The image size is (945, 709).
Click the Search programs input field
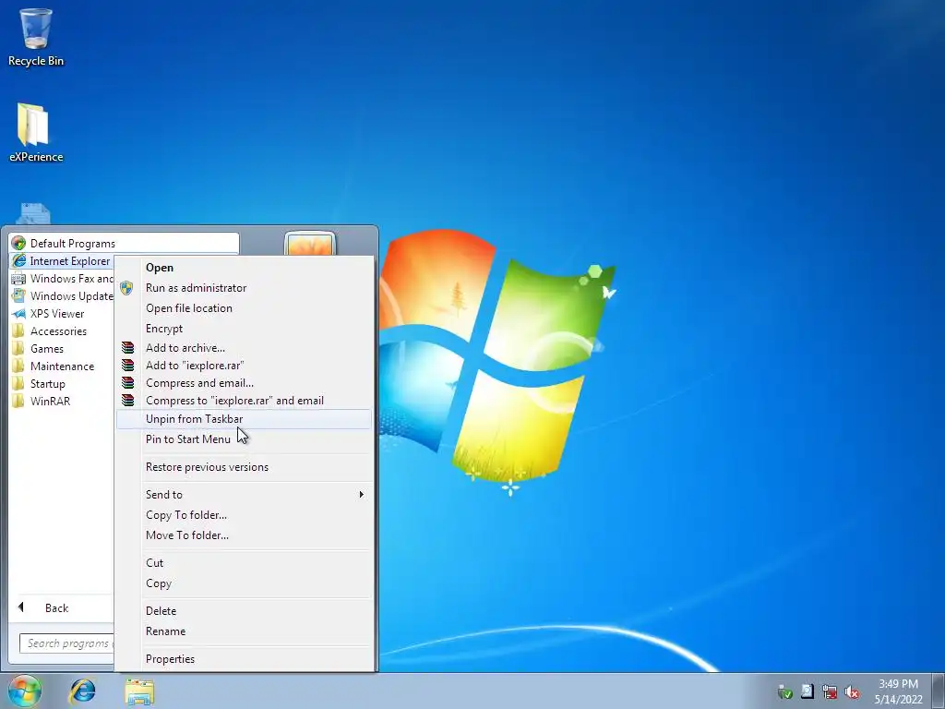click(66, 643)
